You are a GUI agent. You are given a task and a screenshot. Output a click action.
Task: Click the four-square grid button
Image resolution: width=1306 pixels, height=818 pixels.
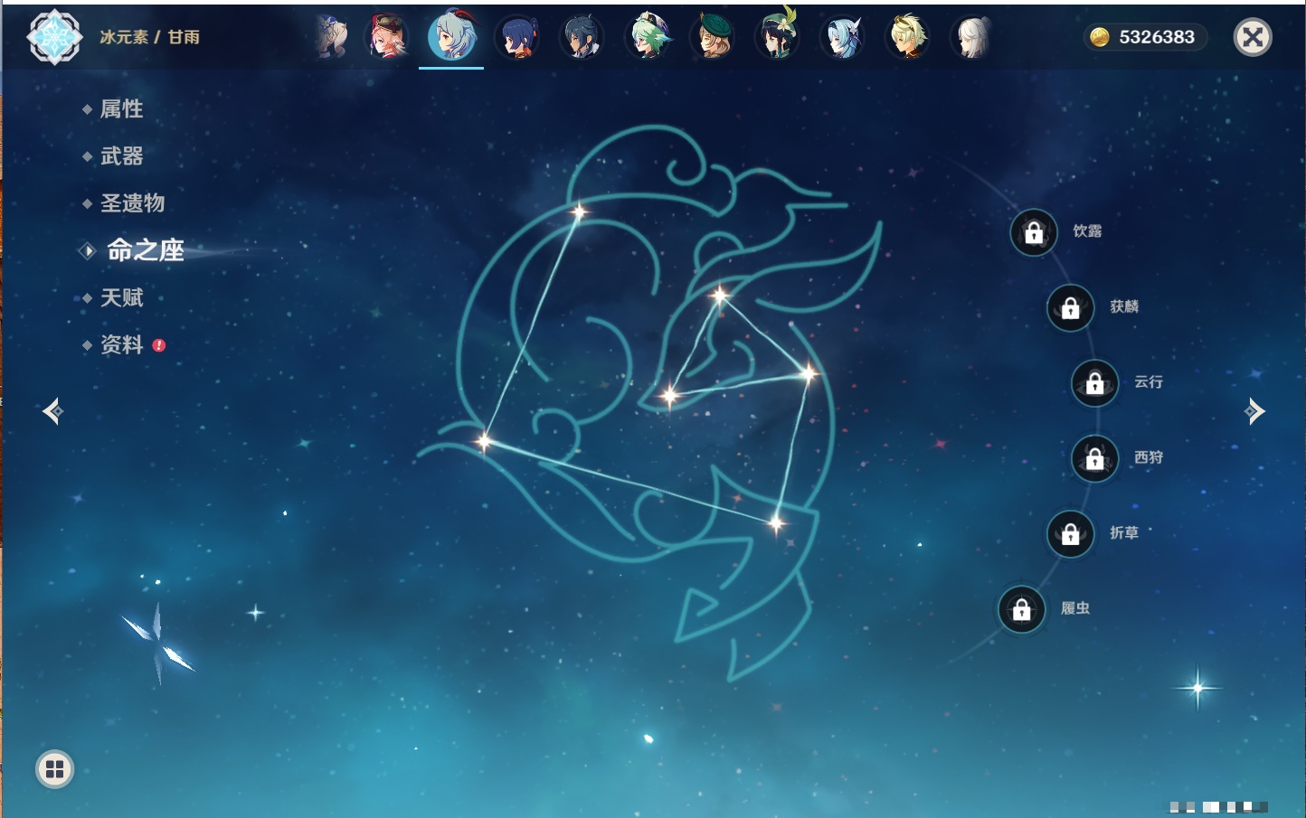coord(54,769)
